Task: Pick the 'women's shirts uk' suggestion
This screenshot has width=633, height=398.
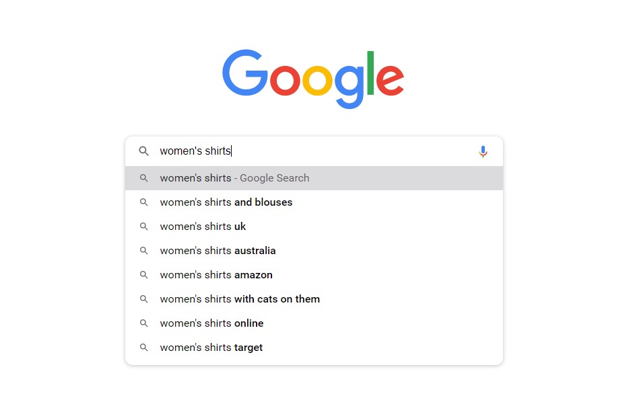Action: click(x=314, y=227)
